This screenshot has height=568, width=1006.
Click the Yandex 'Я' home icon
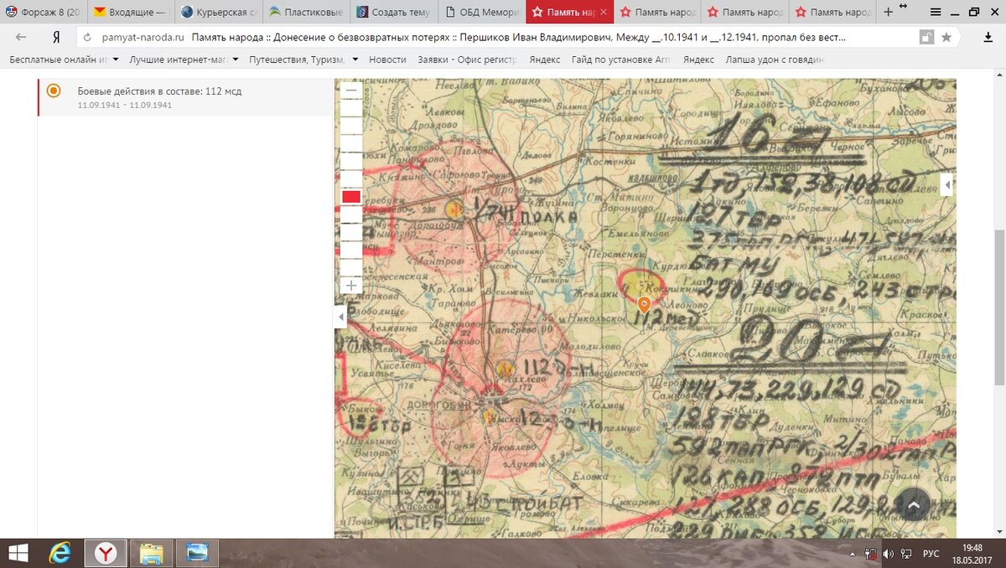(55, 38)
